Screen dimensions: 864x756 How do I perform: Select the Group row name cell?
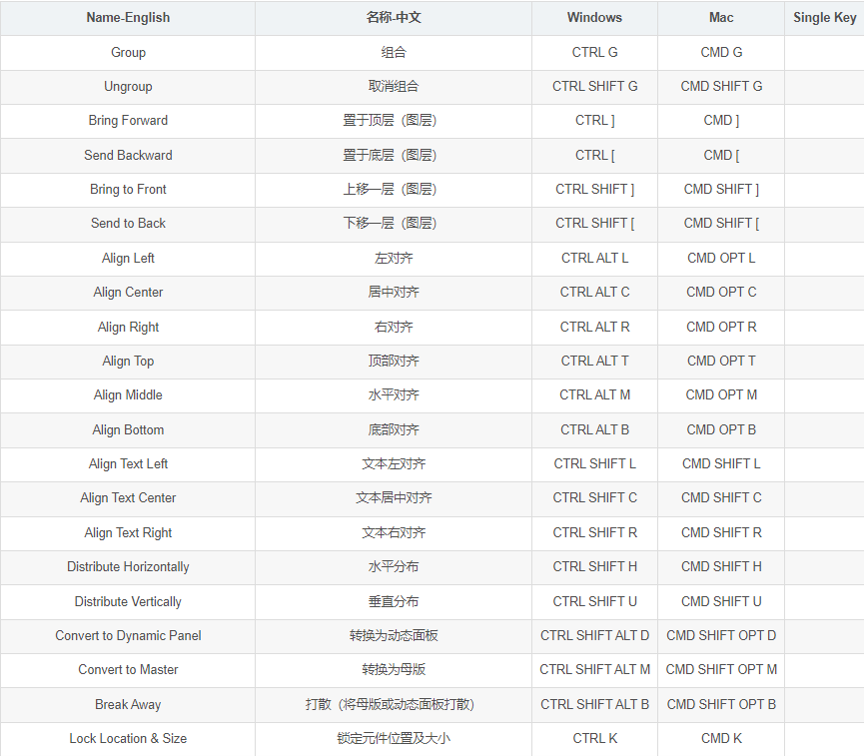128,52
